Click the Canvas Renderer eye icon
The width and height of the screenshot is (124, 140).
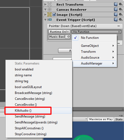click(49, 9)
